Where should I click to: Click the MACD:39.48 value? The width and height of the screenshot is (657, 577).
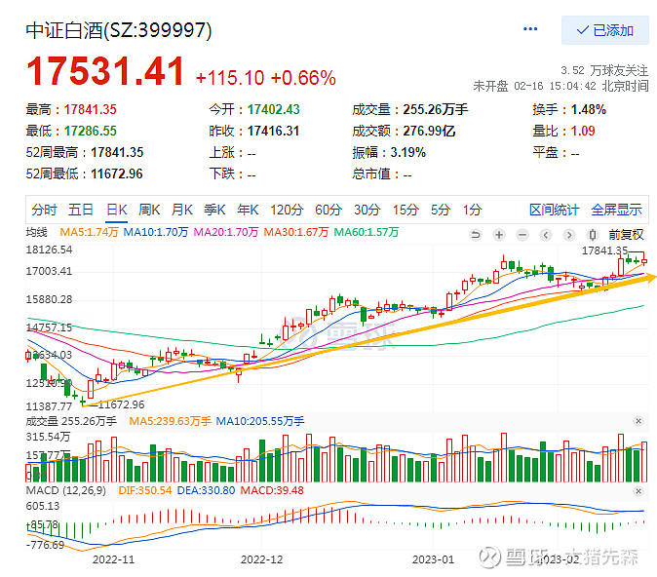pyautogui.click(x=272, y=490)
